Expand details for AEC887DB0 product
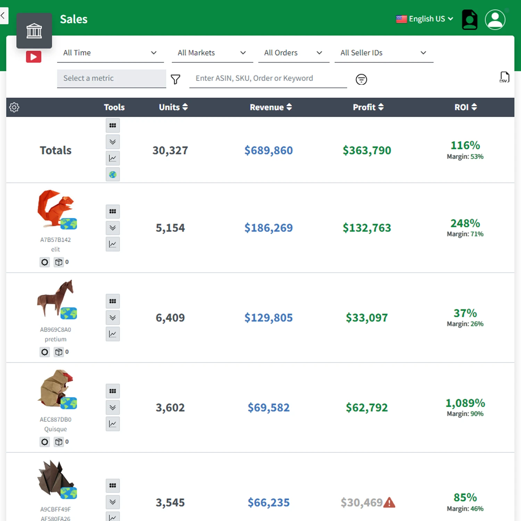Image resolution: width=521 pixels, height=521 pixels. click(x=113, y=407)
